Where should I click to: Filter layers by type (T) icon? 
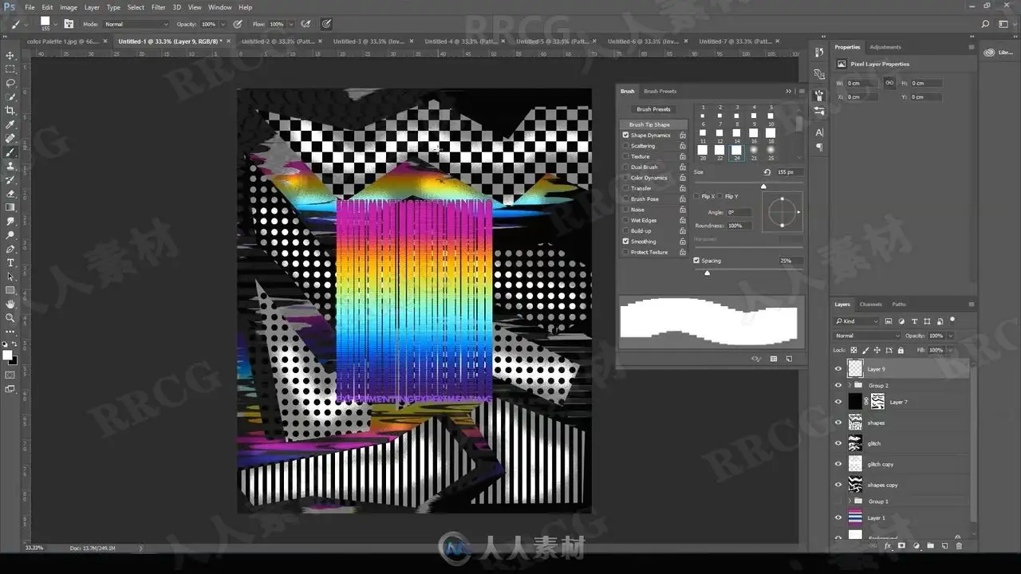(913, 321)
